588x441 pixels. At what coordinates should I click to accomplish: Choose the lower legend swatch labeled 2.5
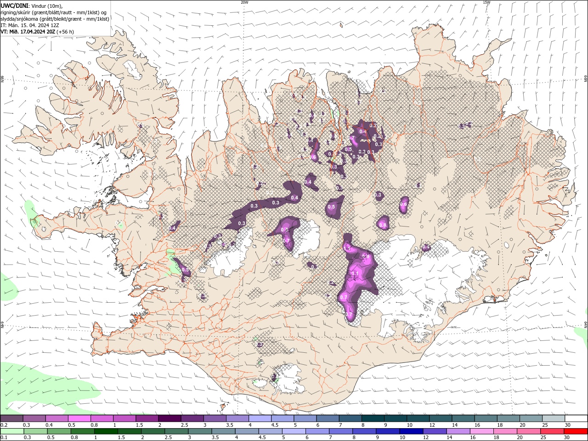pyautogui.click(x=176, y=431)
